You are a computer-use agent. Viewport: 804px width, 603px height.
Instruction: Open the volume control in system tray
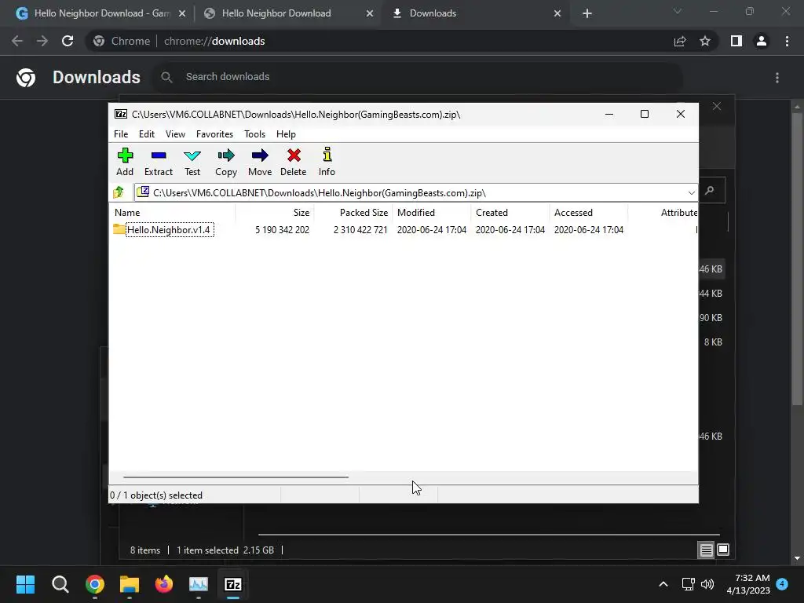click(x=707, y=584)
